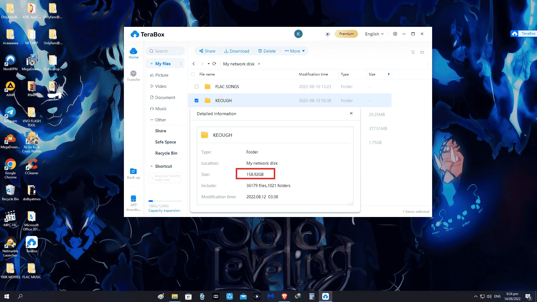Click the Share toolbar button
Screen dimensions: 537x302
point(207,51)
